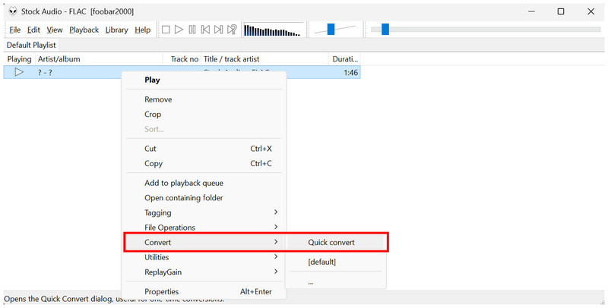Viewport: 608px width, 308px height.
Task: Click the Random playback button
Action: coord(232,30)
